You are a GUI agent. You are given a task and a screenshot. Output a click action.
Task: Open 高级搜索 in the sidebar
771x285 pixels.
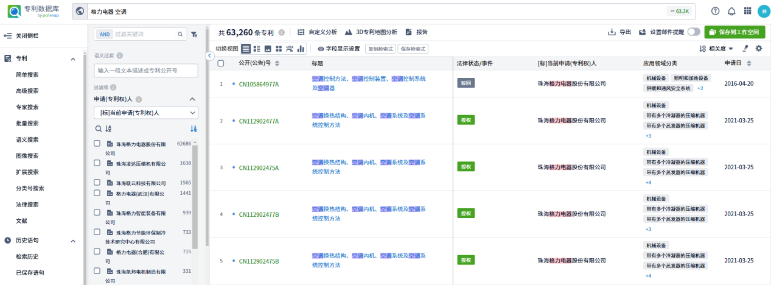tap(27, 91)
